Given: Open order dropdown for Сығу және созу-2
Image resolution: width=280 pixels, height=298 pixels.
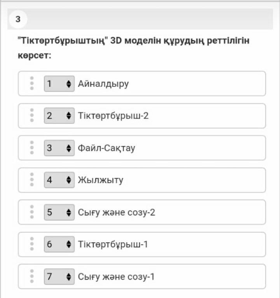Looking at the screenshot, I should point(59,212).
